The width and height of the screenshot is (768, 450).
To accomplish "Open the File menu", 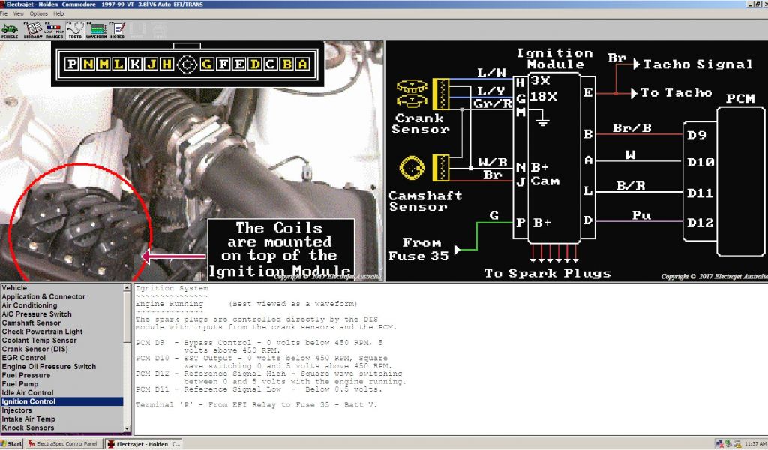I will [x=4, y=13].
